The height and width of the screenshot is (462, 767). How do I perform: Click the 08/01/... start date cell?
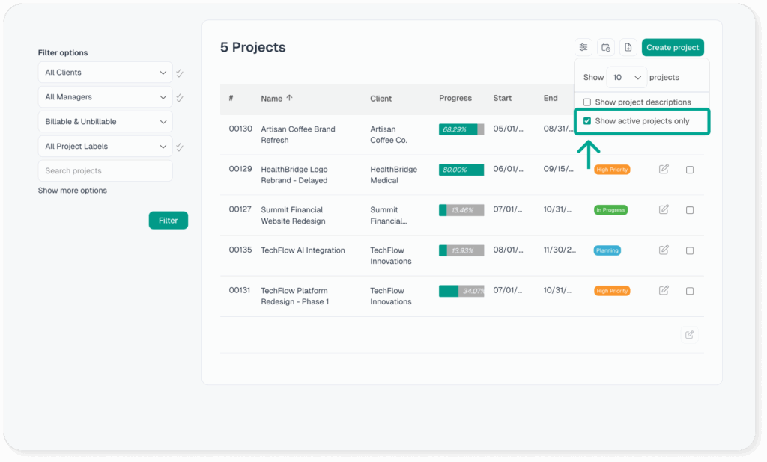click(508, 250)
